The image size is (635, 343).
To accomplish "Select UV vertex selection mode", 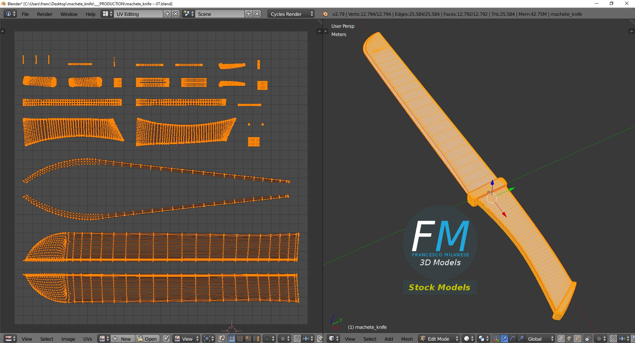I will click(x=231, y=339).
